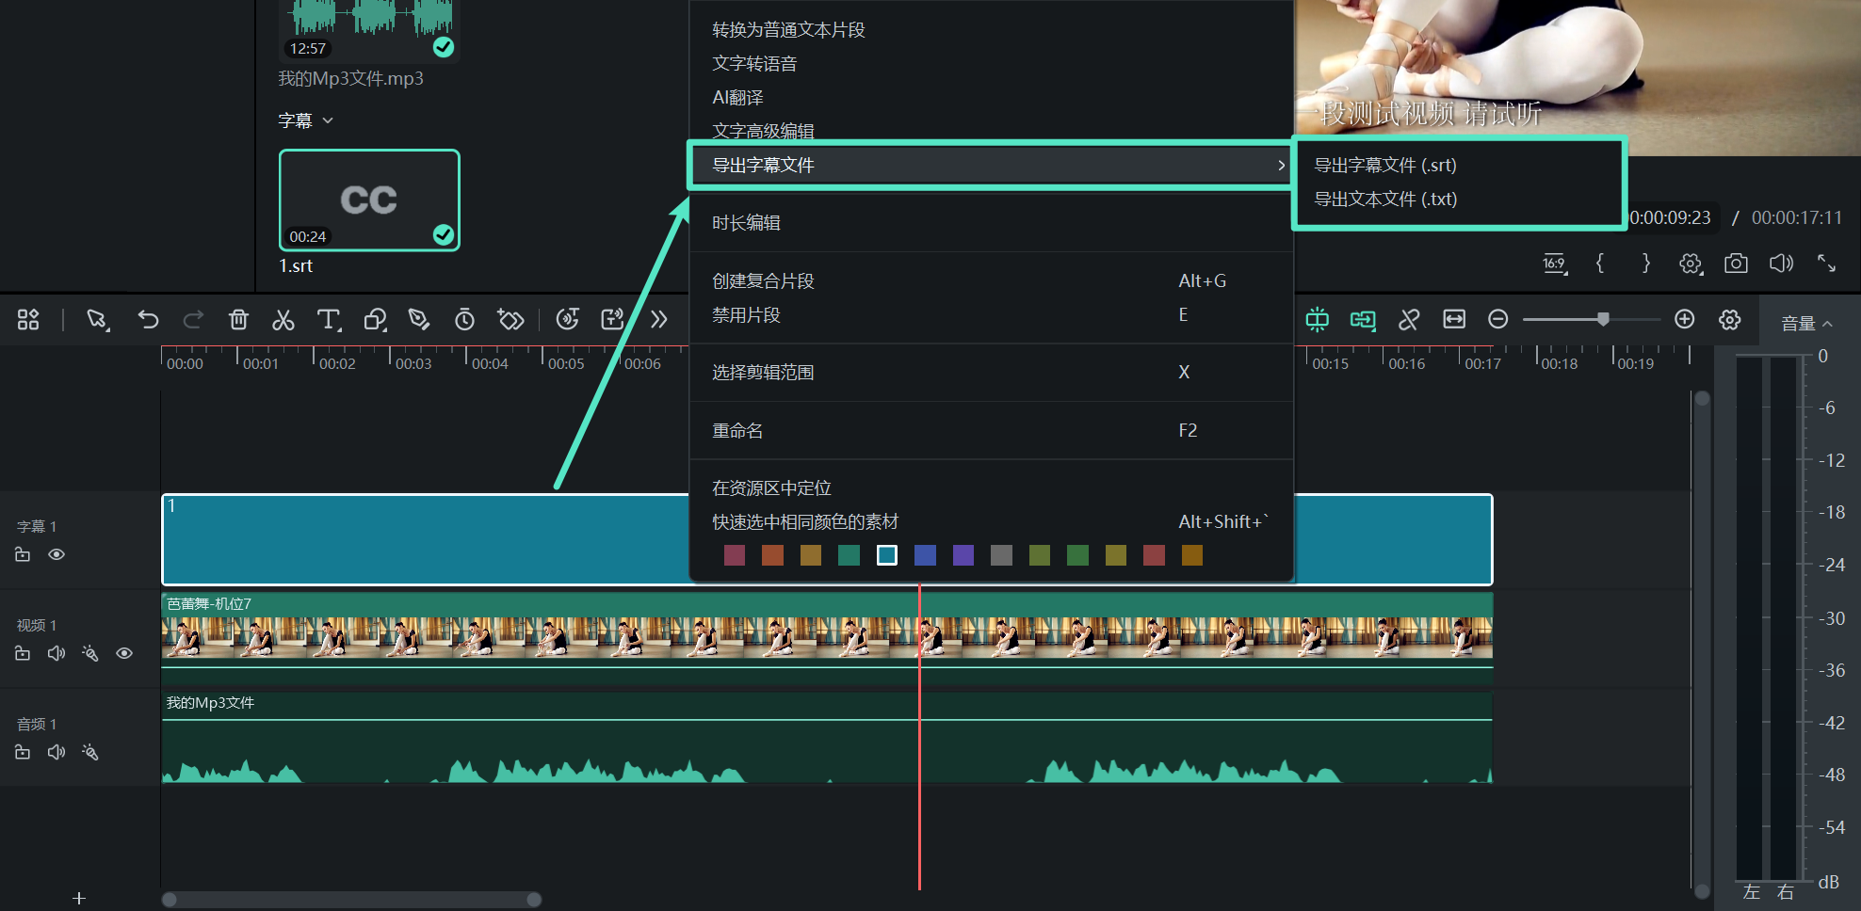The height and width of the screenshot is (911, 1861).
Task: Select 我的Mp3文件.mp3 audio thumbnail
Action: [369, 30]
